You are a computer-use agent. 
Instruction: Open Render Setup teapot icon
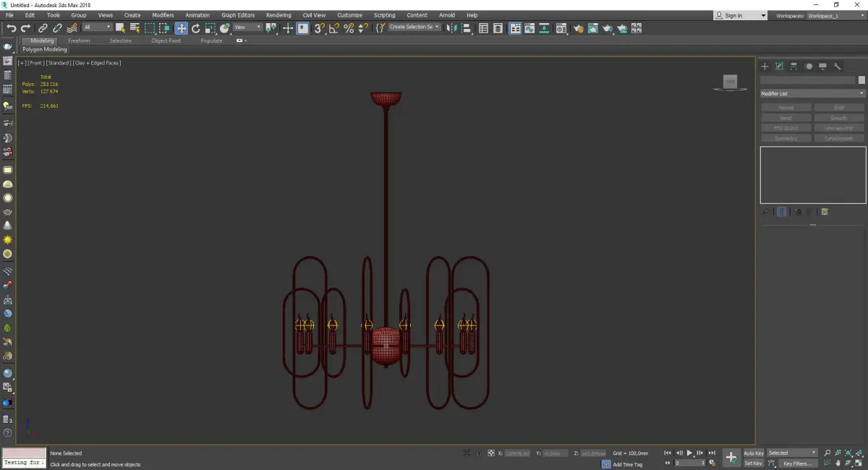[x=578, y=28]
